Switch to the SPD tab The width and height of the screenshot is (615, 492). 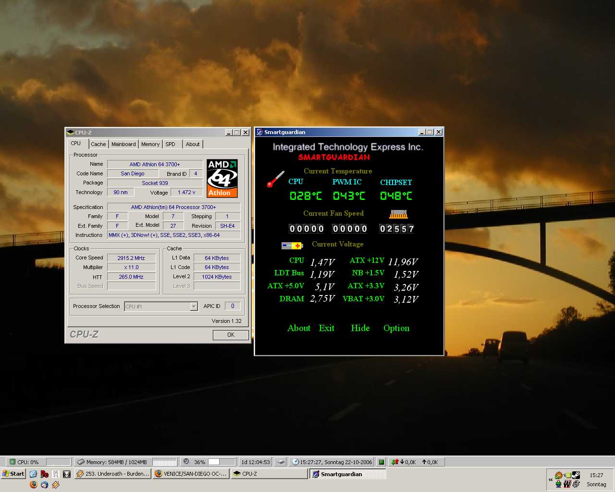pyautogui.click(x=171, y=144)
